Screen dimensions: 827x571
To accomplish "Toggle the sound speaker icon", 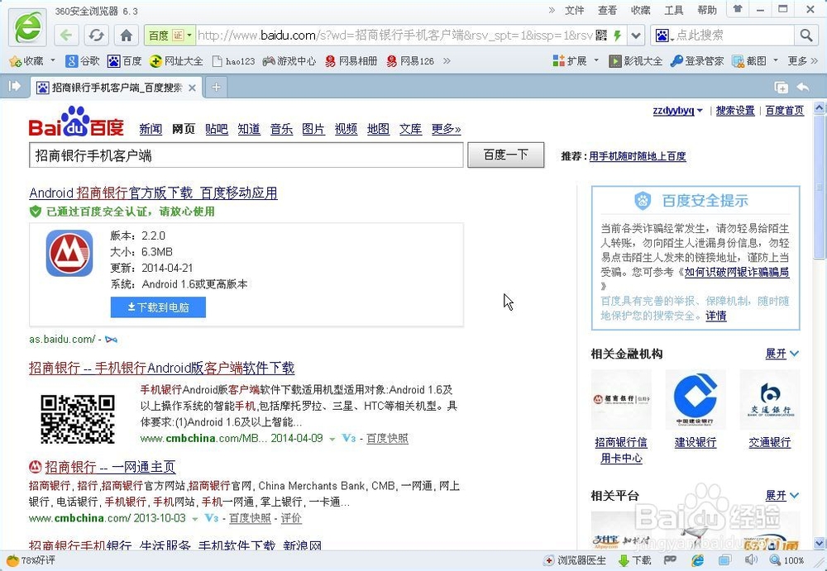I will 751,560.
